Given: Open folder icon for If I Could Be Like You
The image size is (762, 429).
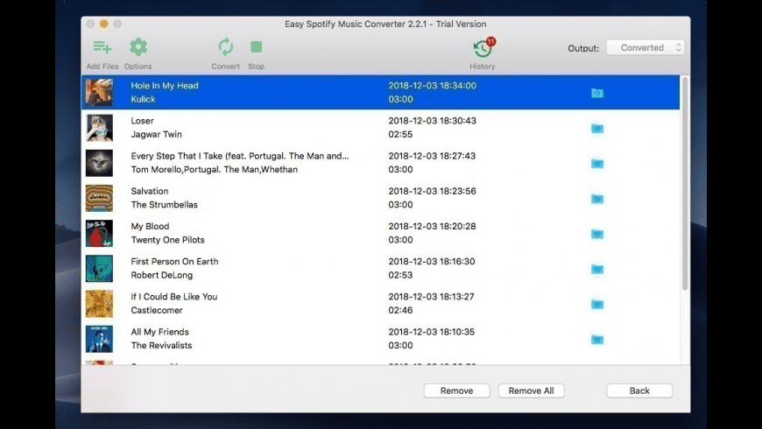Looking at the screenshot, I should click(x=597, y=304).
